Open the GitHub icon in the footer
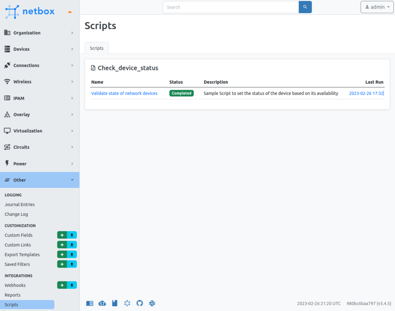Viewport: 395px width, 311px height. coord(139,303)
